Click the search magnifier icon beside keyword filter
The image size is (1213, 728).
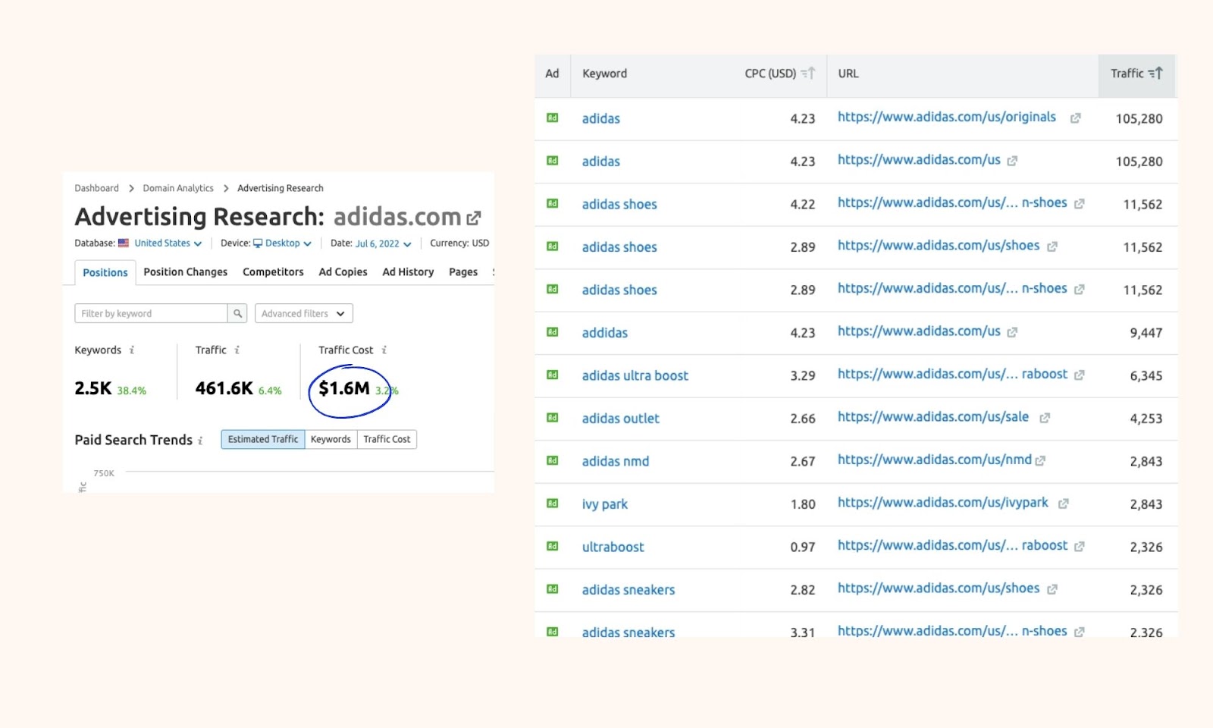[237, 313]
